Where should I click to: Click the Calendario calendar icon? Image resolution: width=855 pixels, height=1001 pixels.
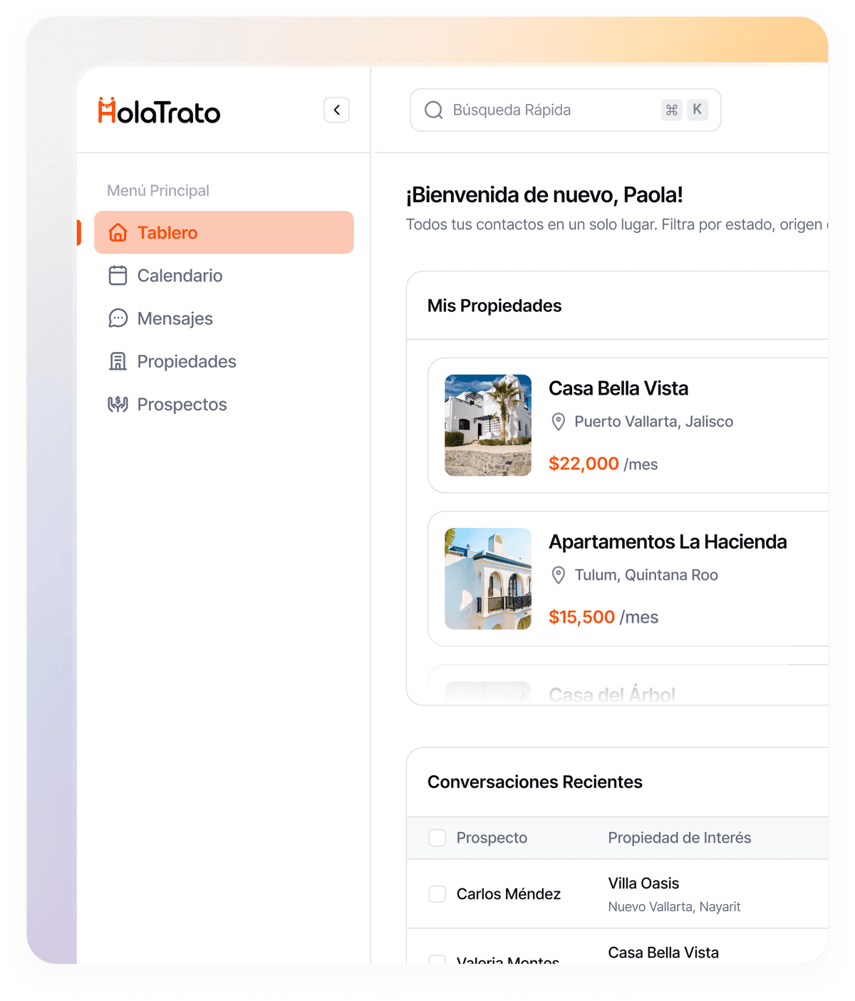(x=118, y=276)
